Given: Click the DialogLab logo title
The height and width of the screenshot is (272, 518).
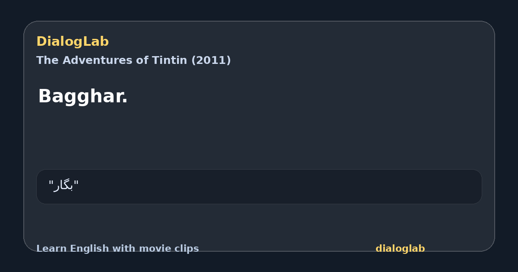Looking at the screenshot, I should pos(73,41).
